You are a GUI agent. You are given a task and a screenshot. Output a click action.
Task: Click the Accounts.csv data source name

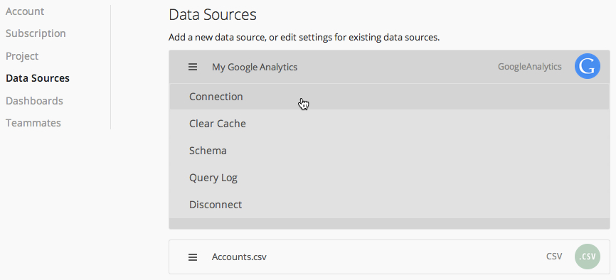tap(239, 257)
